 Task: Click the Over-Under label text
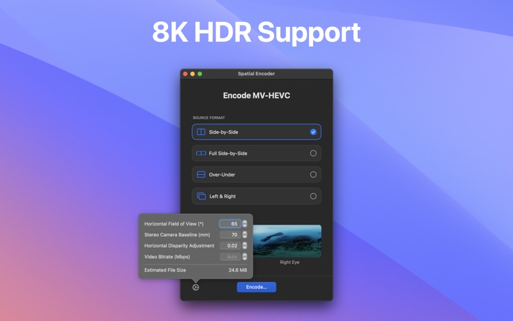222,175
